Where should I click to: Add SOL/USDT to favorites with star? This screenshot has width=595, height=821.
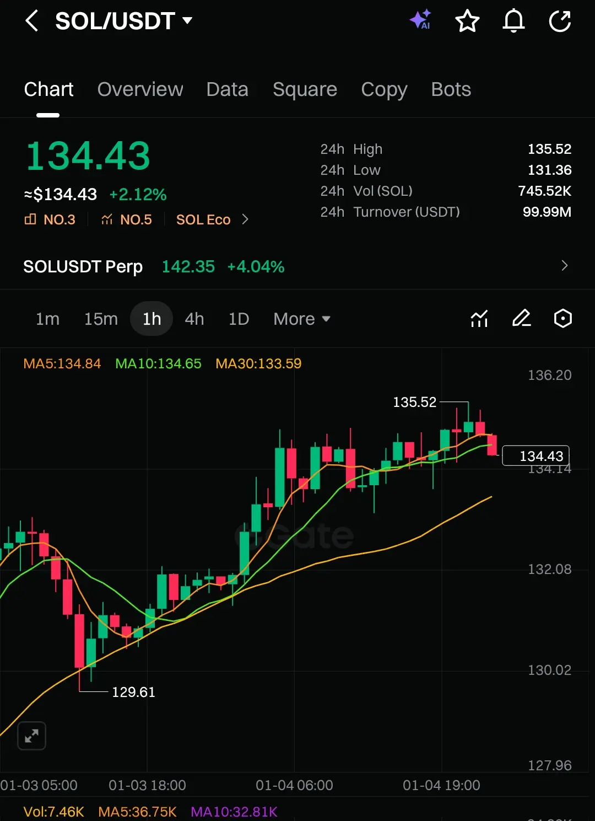point(467,21)
